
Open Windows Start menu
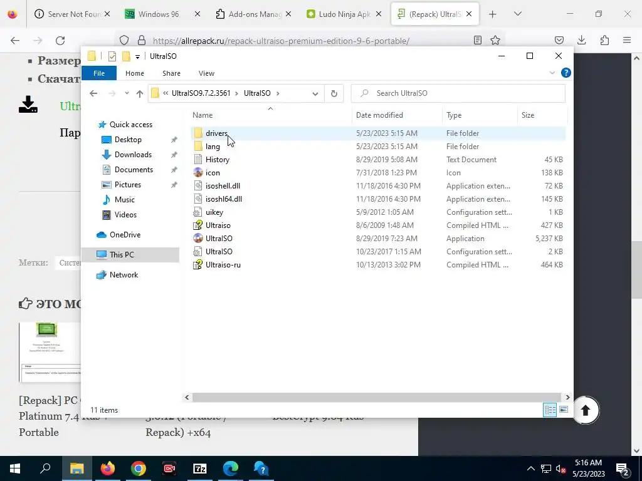point(15,468)
